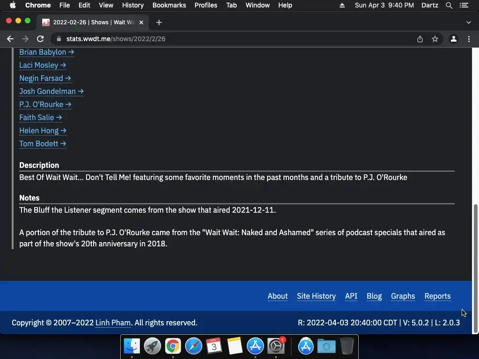479x359 pixels.
Task: Click the forward navigation arrow
Action: click(x=25, y=39)
